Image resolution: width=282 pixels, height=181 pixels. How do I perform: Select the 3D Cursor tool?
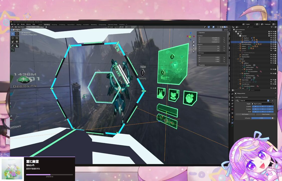point(17,34)
